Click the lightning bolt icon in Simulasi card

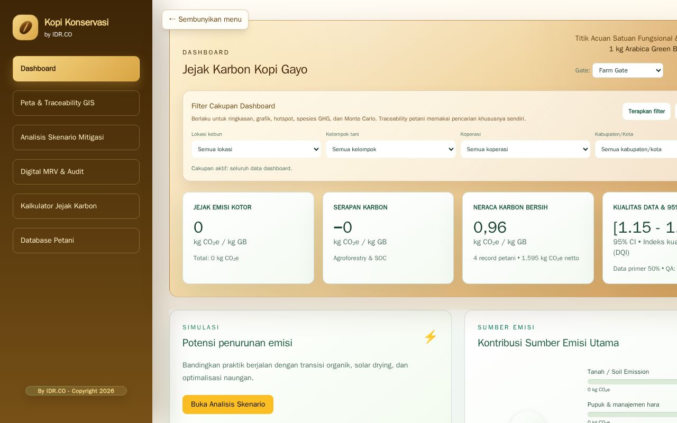(x=430, y=337)
